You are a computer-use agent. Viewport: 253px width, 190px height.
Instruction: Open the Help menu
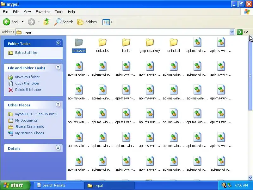point(71,12)
